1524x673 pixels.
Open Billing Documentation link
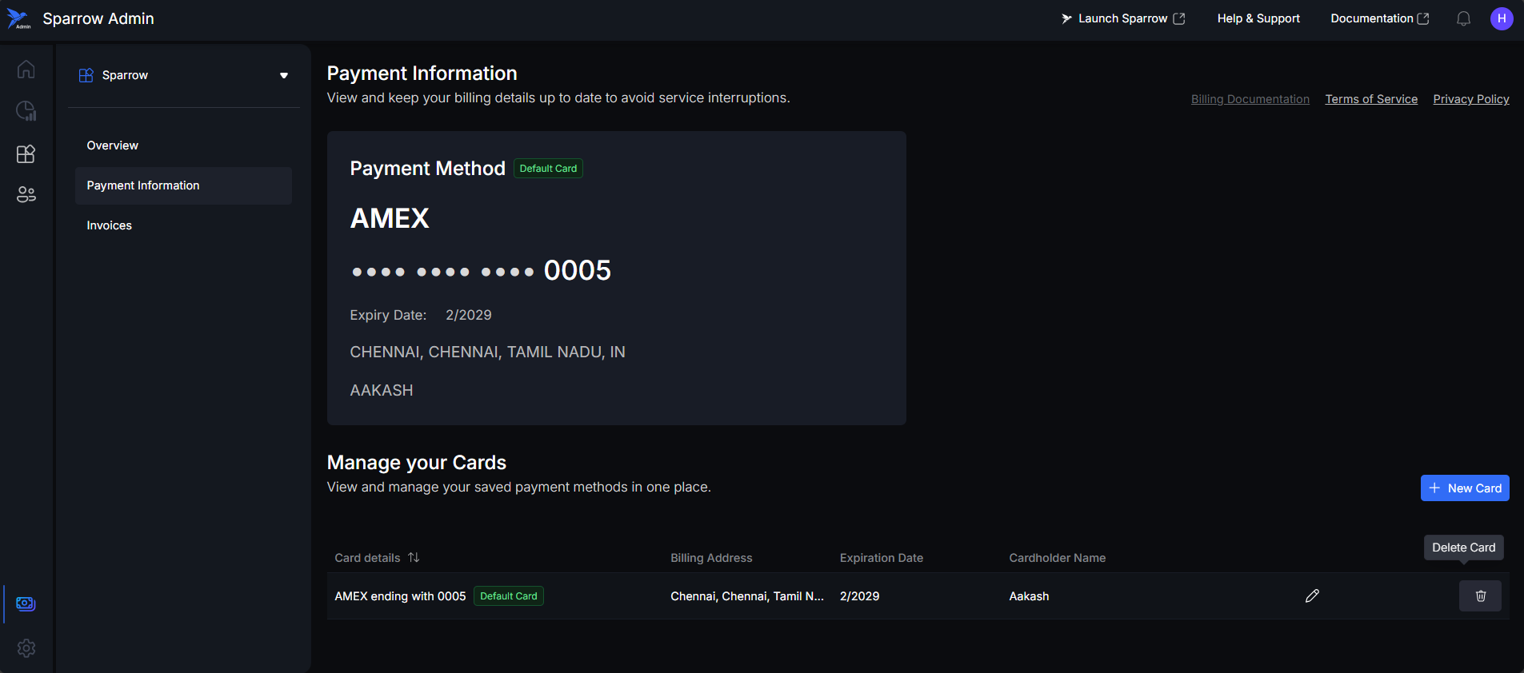click(x=1250, y=99)
